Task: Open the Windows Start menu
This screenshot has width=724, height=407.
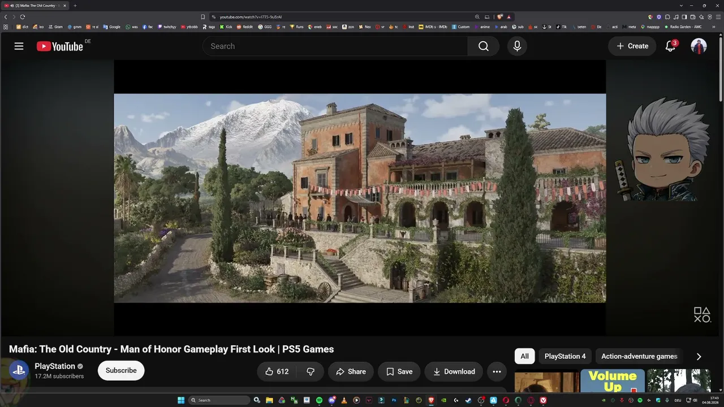Action: (181, 400)
